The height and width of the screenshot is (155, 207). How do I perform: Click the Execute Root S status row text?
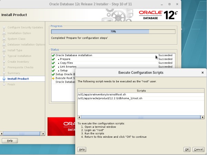point(65,78)
